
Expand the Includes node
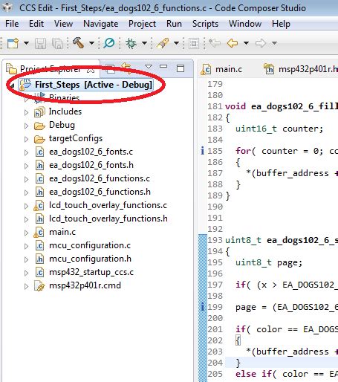(26, 113)
